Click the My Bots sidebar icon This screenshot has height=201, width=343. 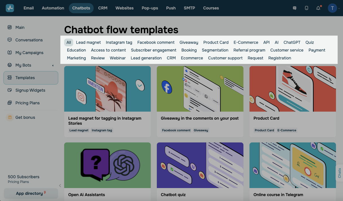click(10, 65)
